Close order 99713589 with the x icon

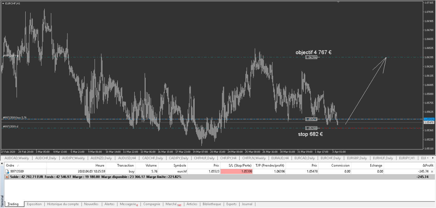coord(432,172)
